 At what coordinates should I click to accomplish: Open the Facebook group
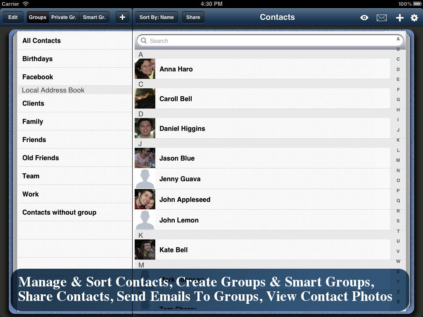pos(75,77)
